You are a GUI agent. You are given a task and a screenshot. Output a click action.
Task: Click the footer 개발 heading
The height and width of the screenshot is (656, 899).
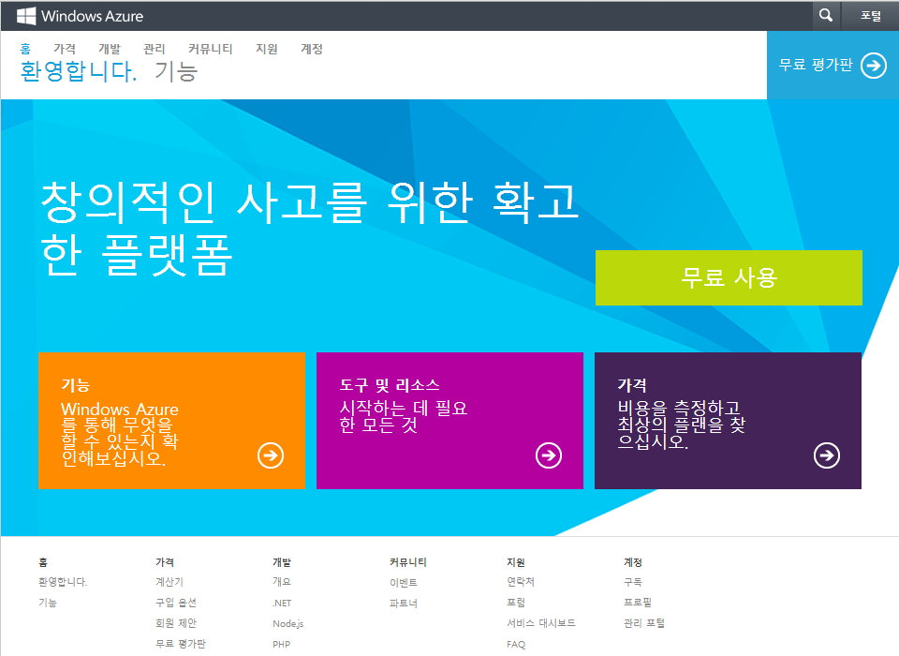click(x=282, y=562)
